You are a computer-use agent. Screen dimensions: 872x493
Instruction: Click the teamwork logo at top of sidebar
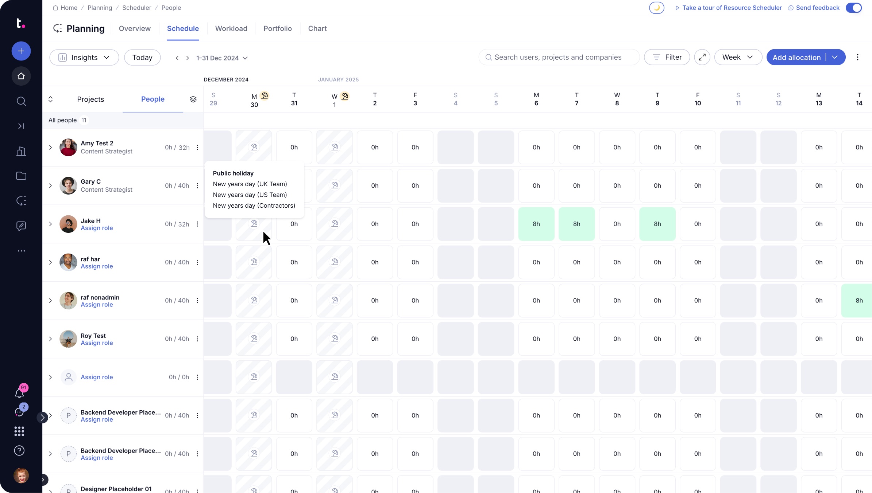(21, 23)
